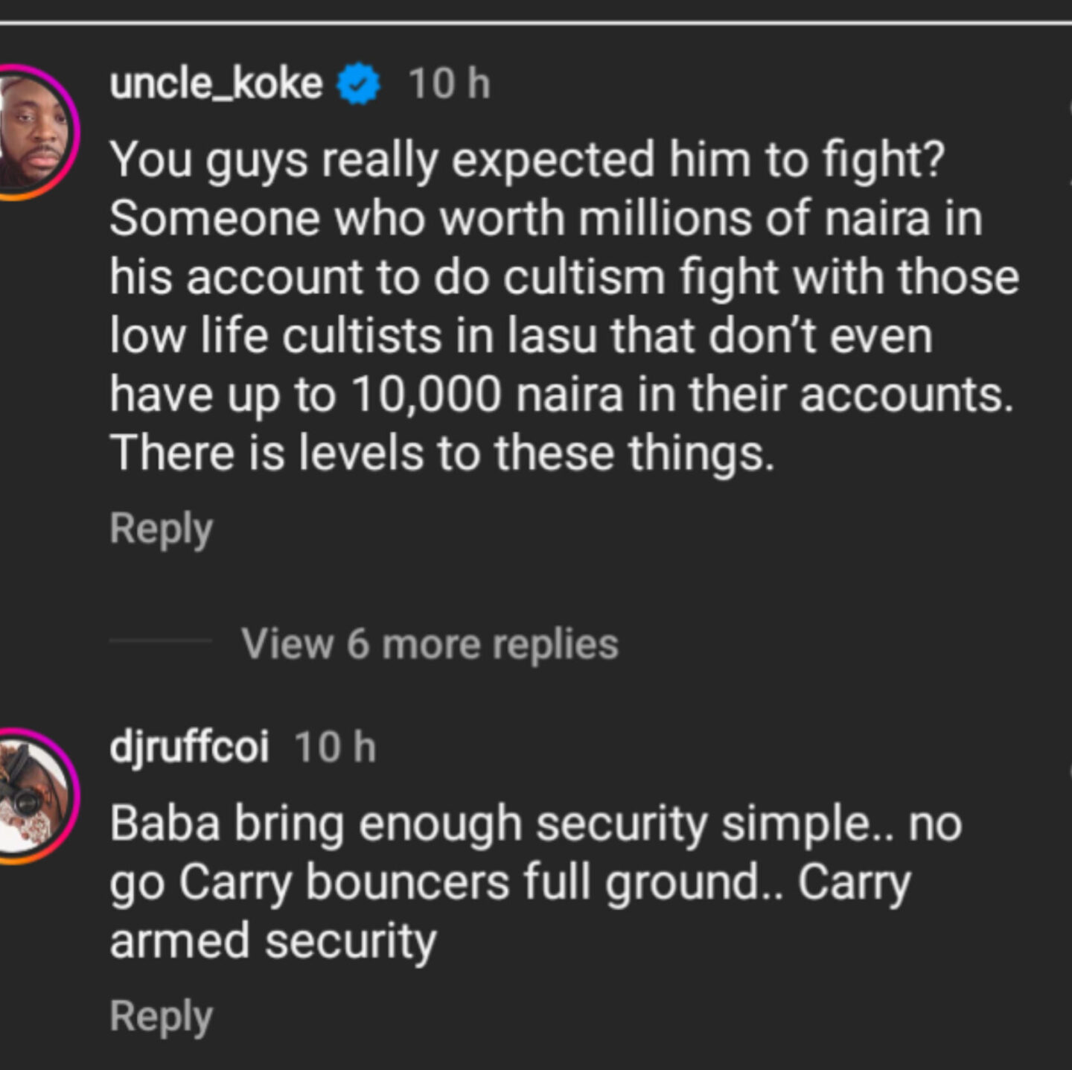Viewport: 1072px width, 1070px height.
Task: Click the comment line "You guys really expected him to fight?"
Action: [x=526, y=159]
